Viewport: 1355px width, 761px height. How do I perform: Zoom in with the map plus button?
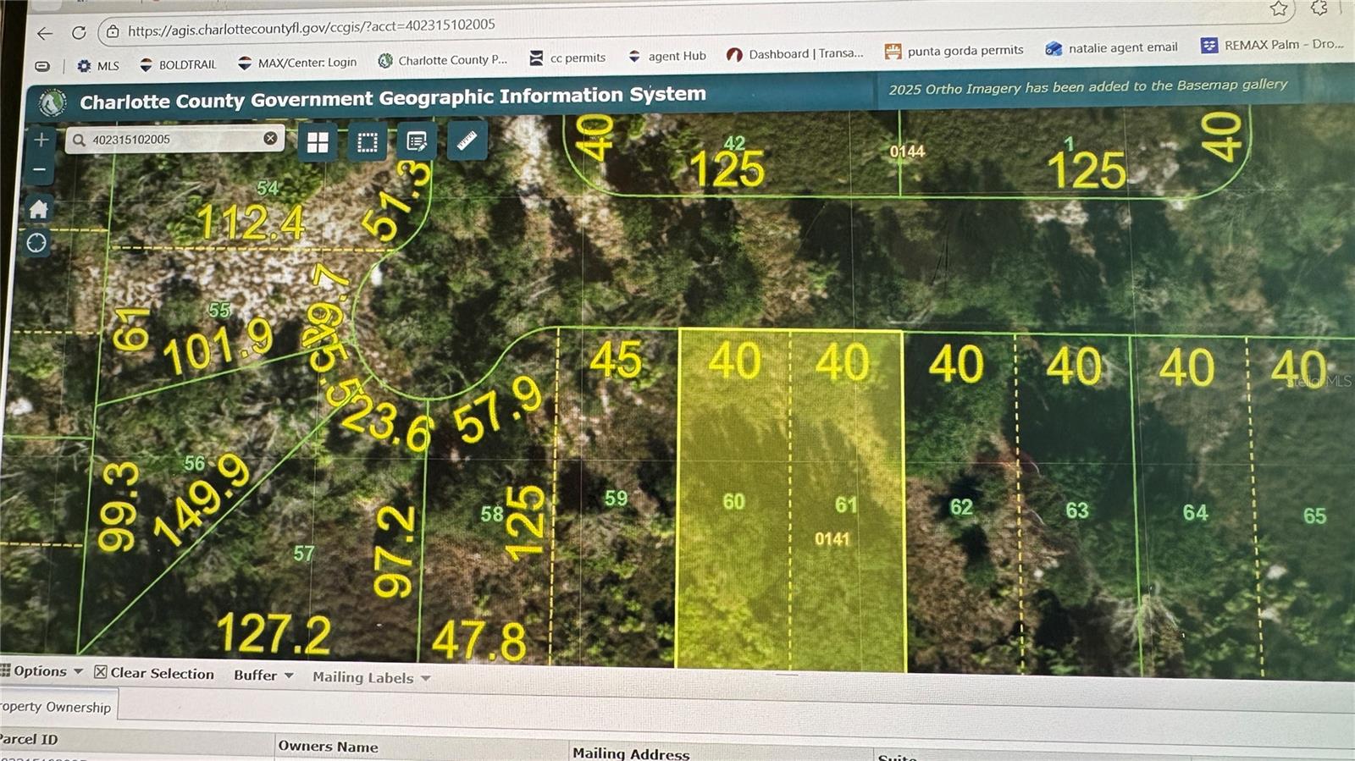point(41,140)
